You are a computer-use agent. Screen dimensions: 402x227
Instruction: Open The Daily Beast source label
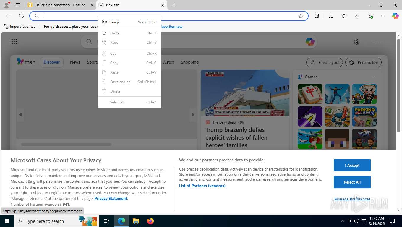224,122
